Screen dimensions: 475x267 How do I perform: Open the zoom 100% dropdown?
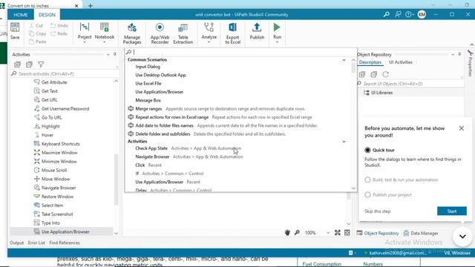point(328,233)
